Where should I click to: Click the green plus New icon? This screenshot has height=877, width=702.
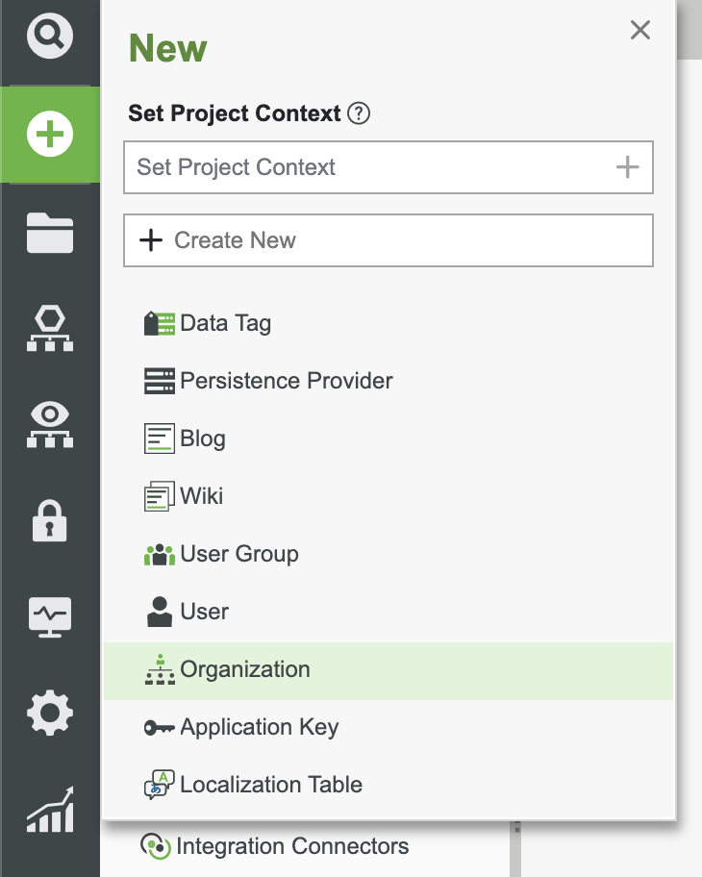(x=49, y=135)
